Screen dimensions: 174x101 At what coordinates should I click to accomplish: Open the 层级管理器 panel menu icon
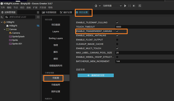[x=38, y=12]
